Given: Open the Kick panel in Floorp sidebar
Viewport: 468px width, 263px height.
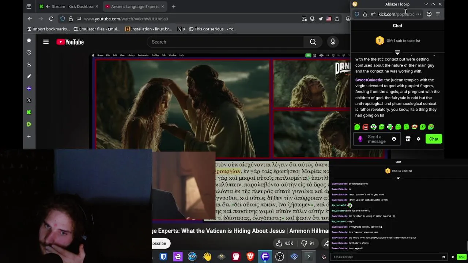Looking at the screenshot, I should [29, 112].
